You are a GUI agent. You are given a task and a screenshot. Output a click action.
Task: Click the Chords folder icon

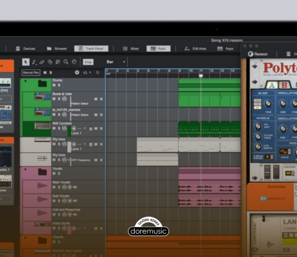click(42, 240)
